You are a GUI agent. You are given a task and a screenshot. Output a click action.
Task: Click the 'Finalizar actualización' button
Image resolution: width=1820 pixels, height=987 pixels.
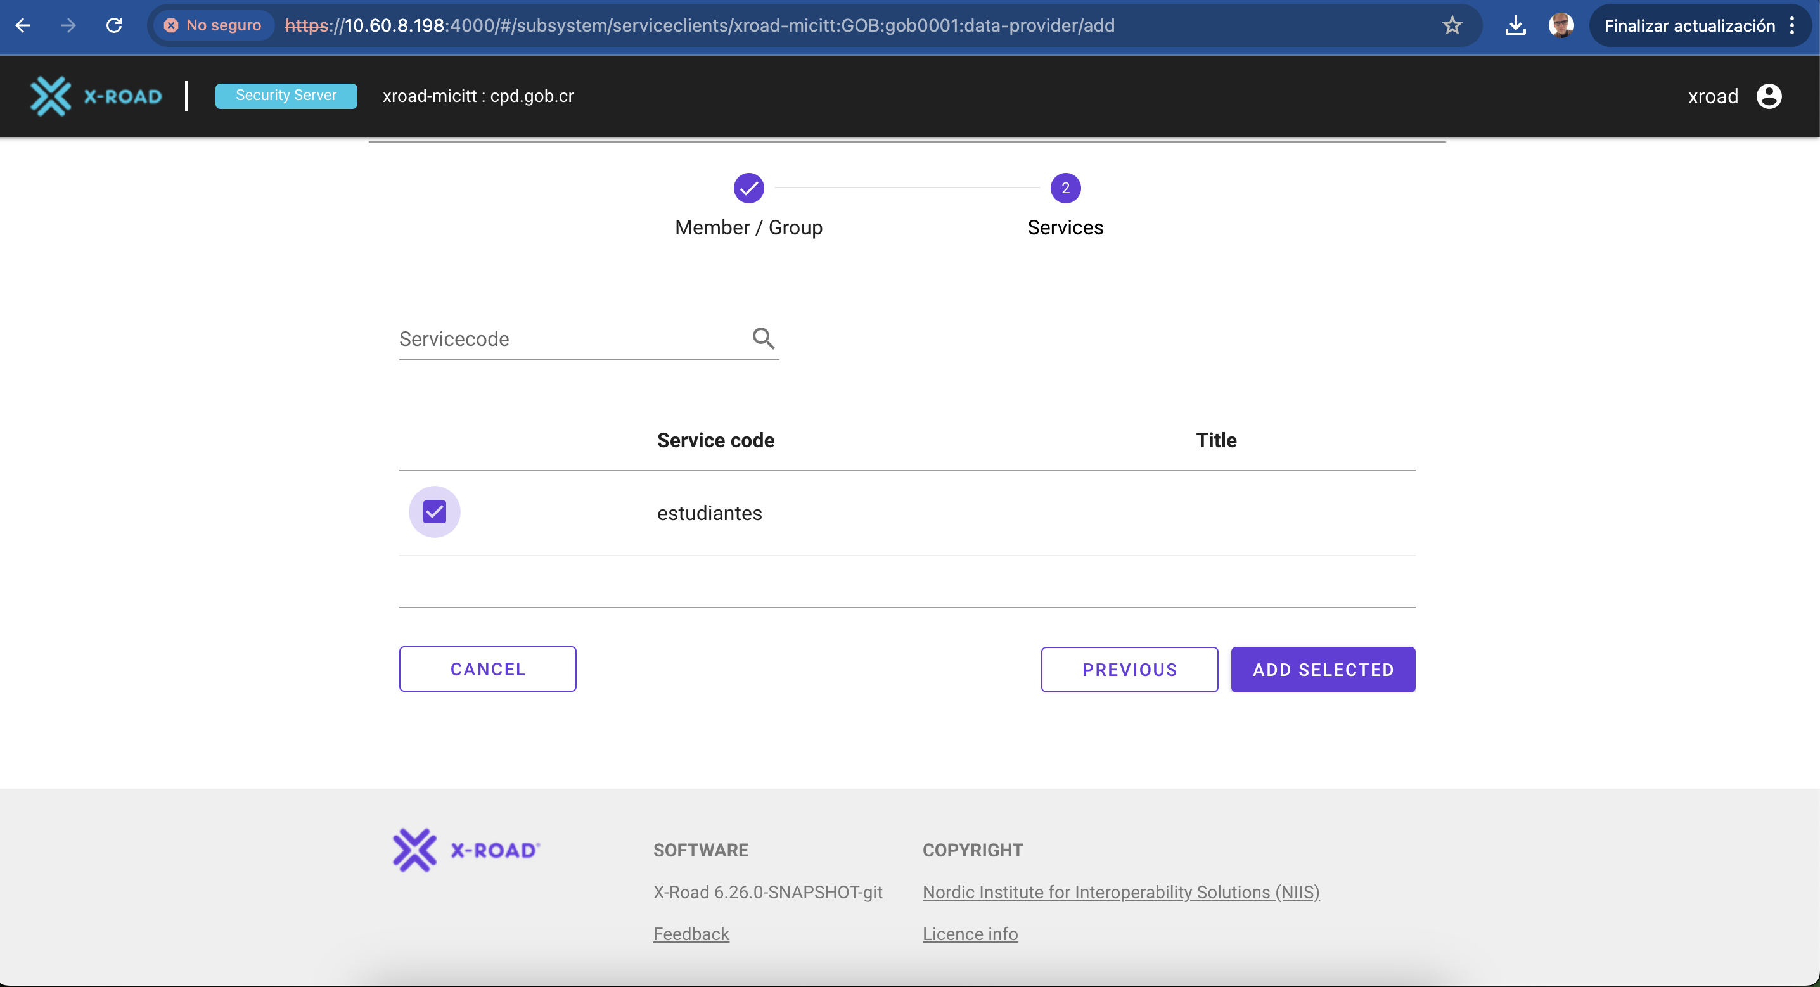pos(1689,25)
